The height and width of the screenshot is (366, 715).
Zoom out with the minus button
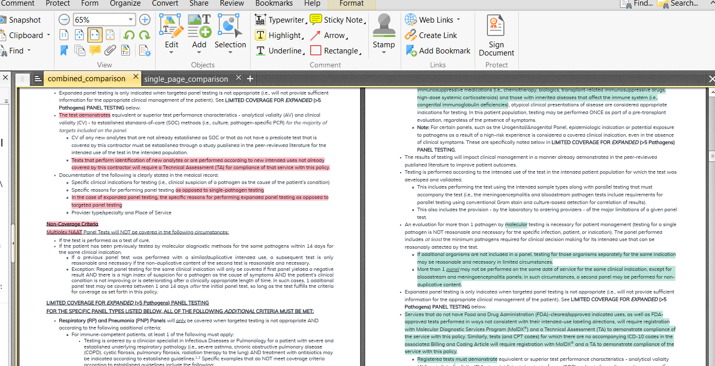click(x=64, y=20)
